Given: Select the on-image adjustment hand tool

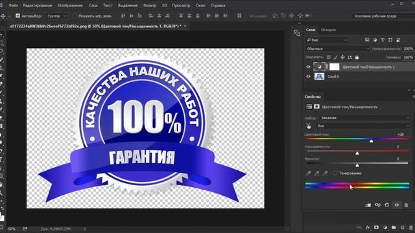Looking at the screenshot, I should [309, 126].
